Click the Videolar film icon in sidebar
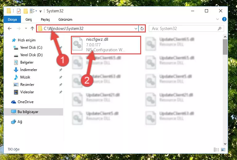The image size is (237, 160). (16, 92)
